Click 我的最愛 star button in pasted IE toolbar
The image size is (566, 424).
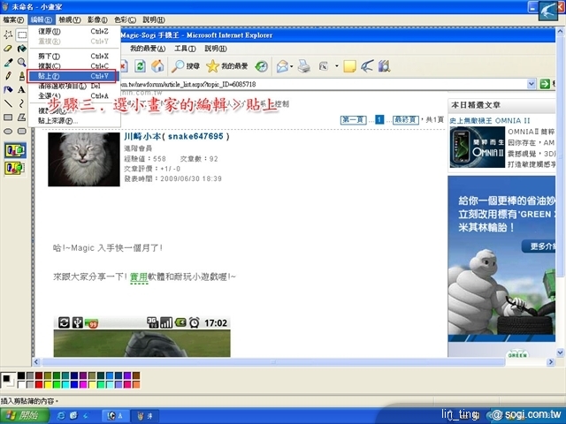pyautogui.click(x=227, y=66)
